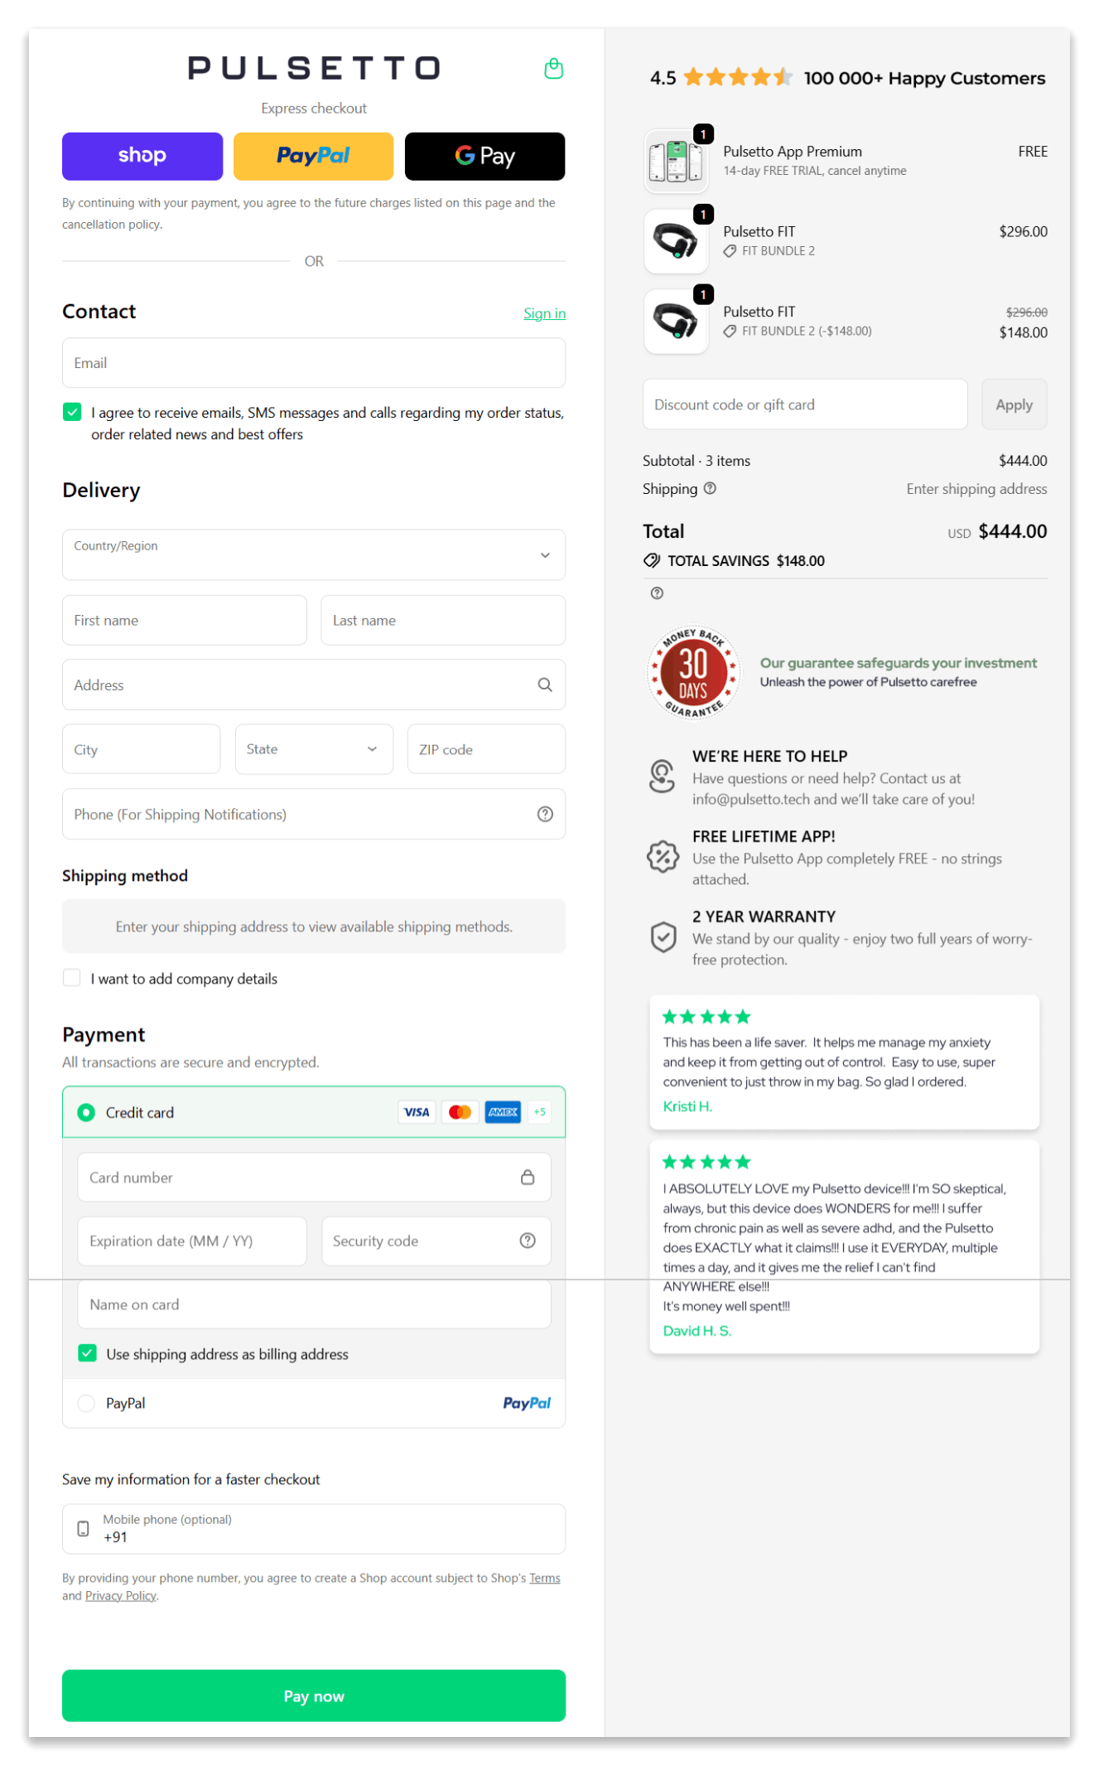
Task: Focus the Mobile phone optional field
Action: pos(314,1528)
